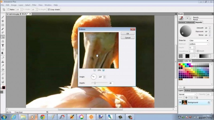
Task: Select the Brush tool in the toolbox
Action: coord(3,17)
